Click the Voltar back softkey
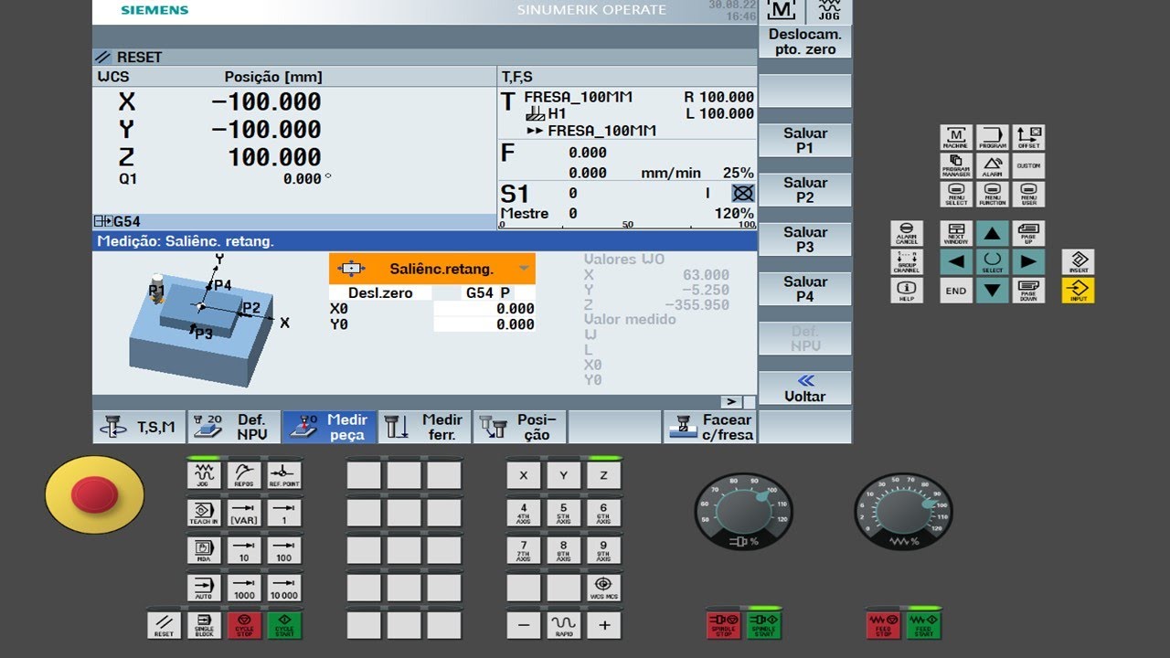Viewport: 1170px width, 658px height. pos(804,388)
